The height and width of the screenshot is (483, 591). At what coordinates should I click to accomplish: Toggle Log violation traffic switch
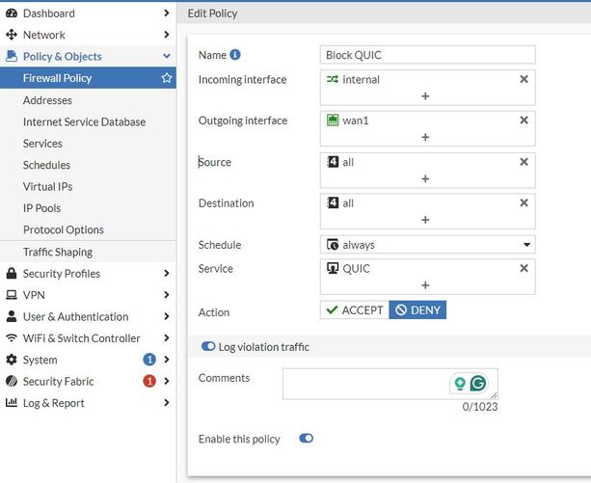pyautogui.click(x=208, y=346)
